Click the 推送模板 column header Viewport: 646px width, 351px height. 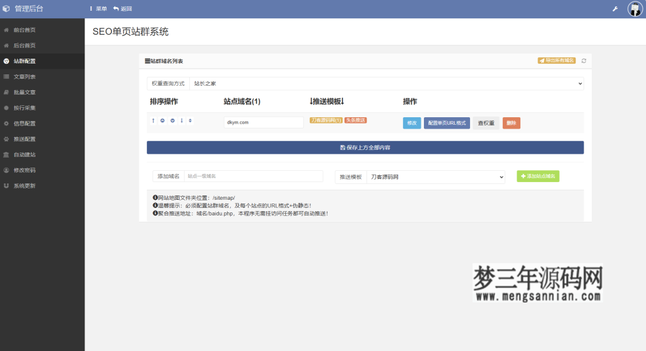click(327, 101)
